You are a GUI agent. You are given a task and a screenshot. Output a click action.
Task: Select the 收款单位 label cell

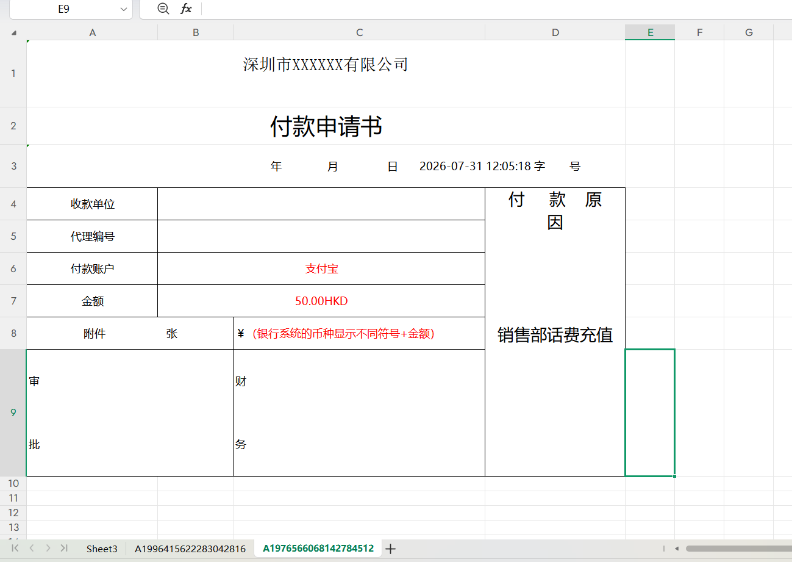pos(92,204)
